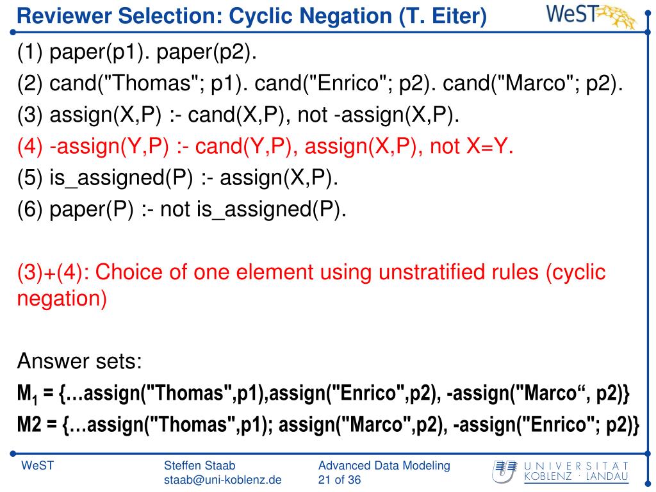
Task: Click rule (2) with cand("Thomas"; p1)
Action: click(320, 83)
